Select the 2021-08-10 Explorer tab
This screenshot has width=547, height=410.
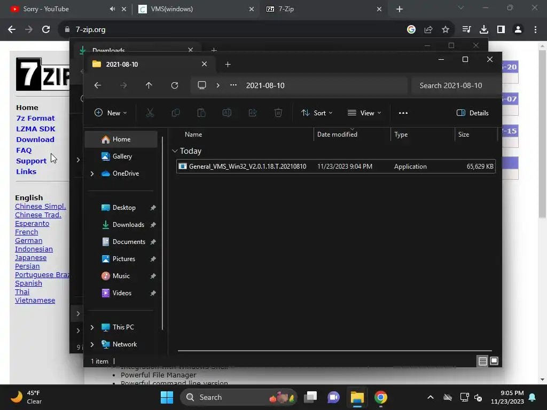150,64
